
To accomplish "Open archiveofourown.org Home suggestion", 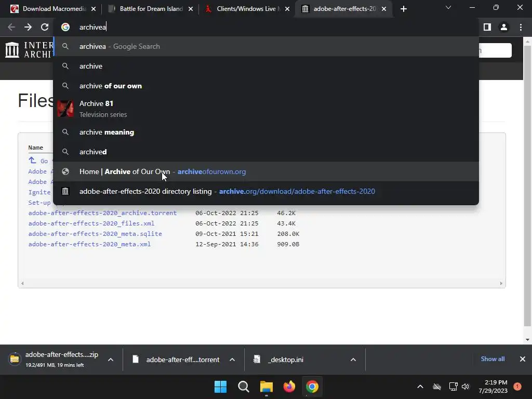I will click(266, 171).
